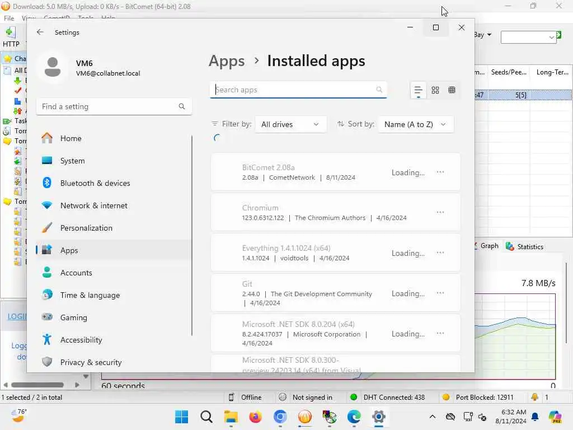
Task: Go back using the Settings back arrow
Action: click(40, 32)
